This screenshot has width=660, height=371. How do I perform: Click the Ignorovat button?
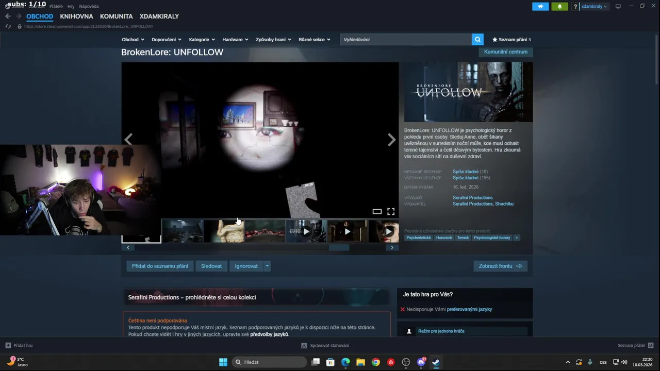click(246, 266)
